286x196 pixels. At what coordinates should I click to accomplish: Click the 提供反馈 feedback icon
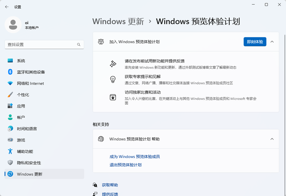(95, 194)
